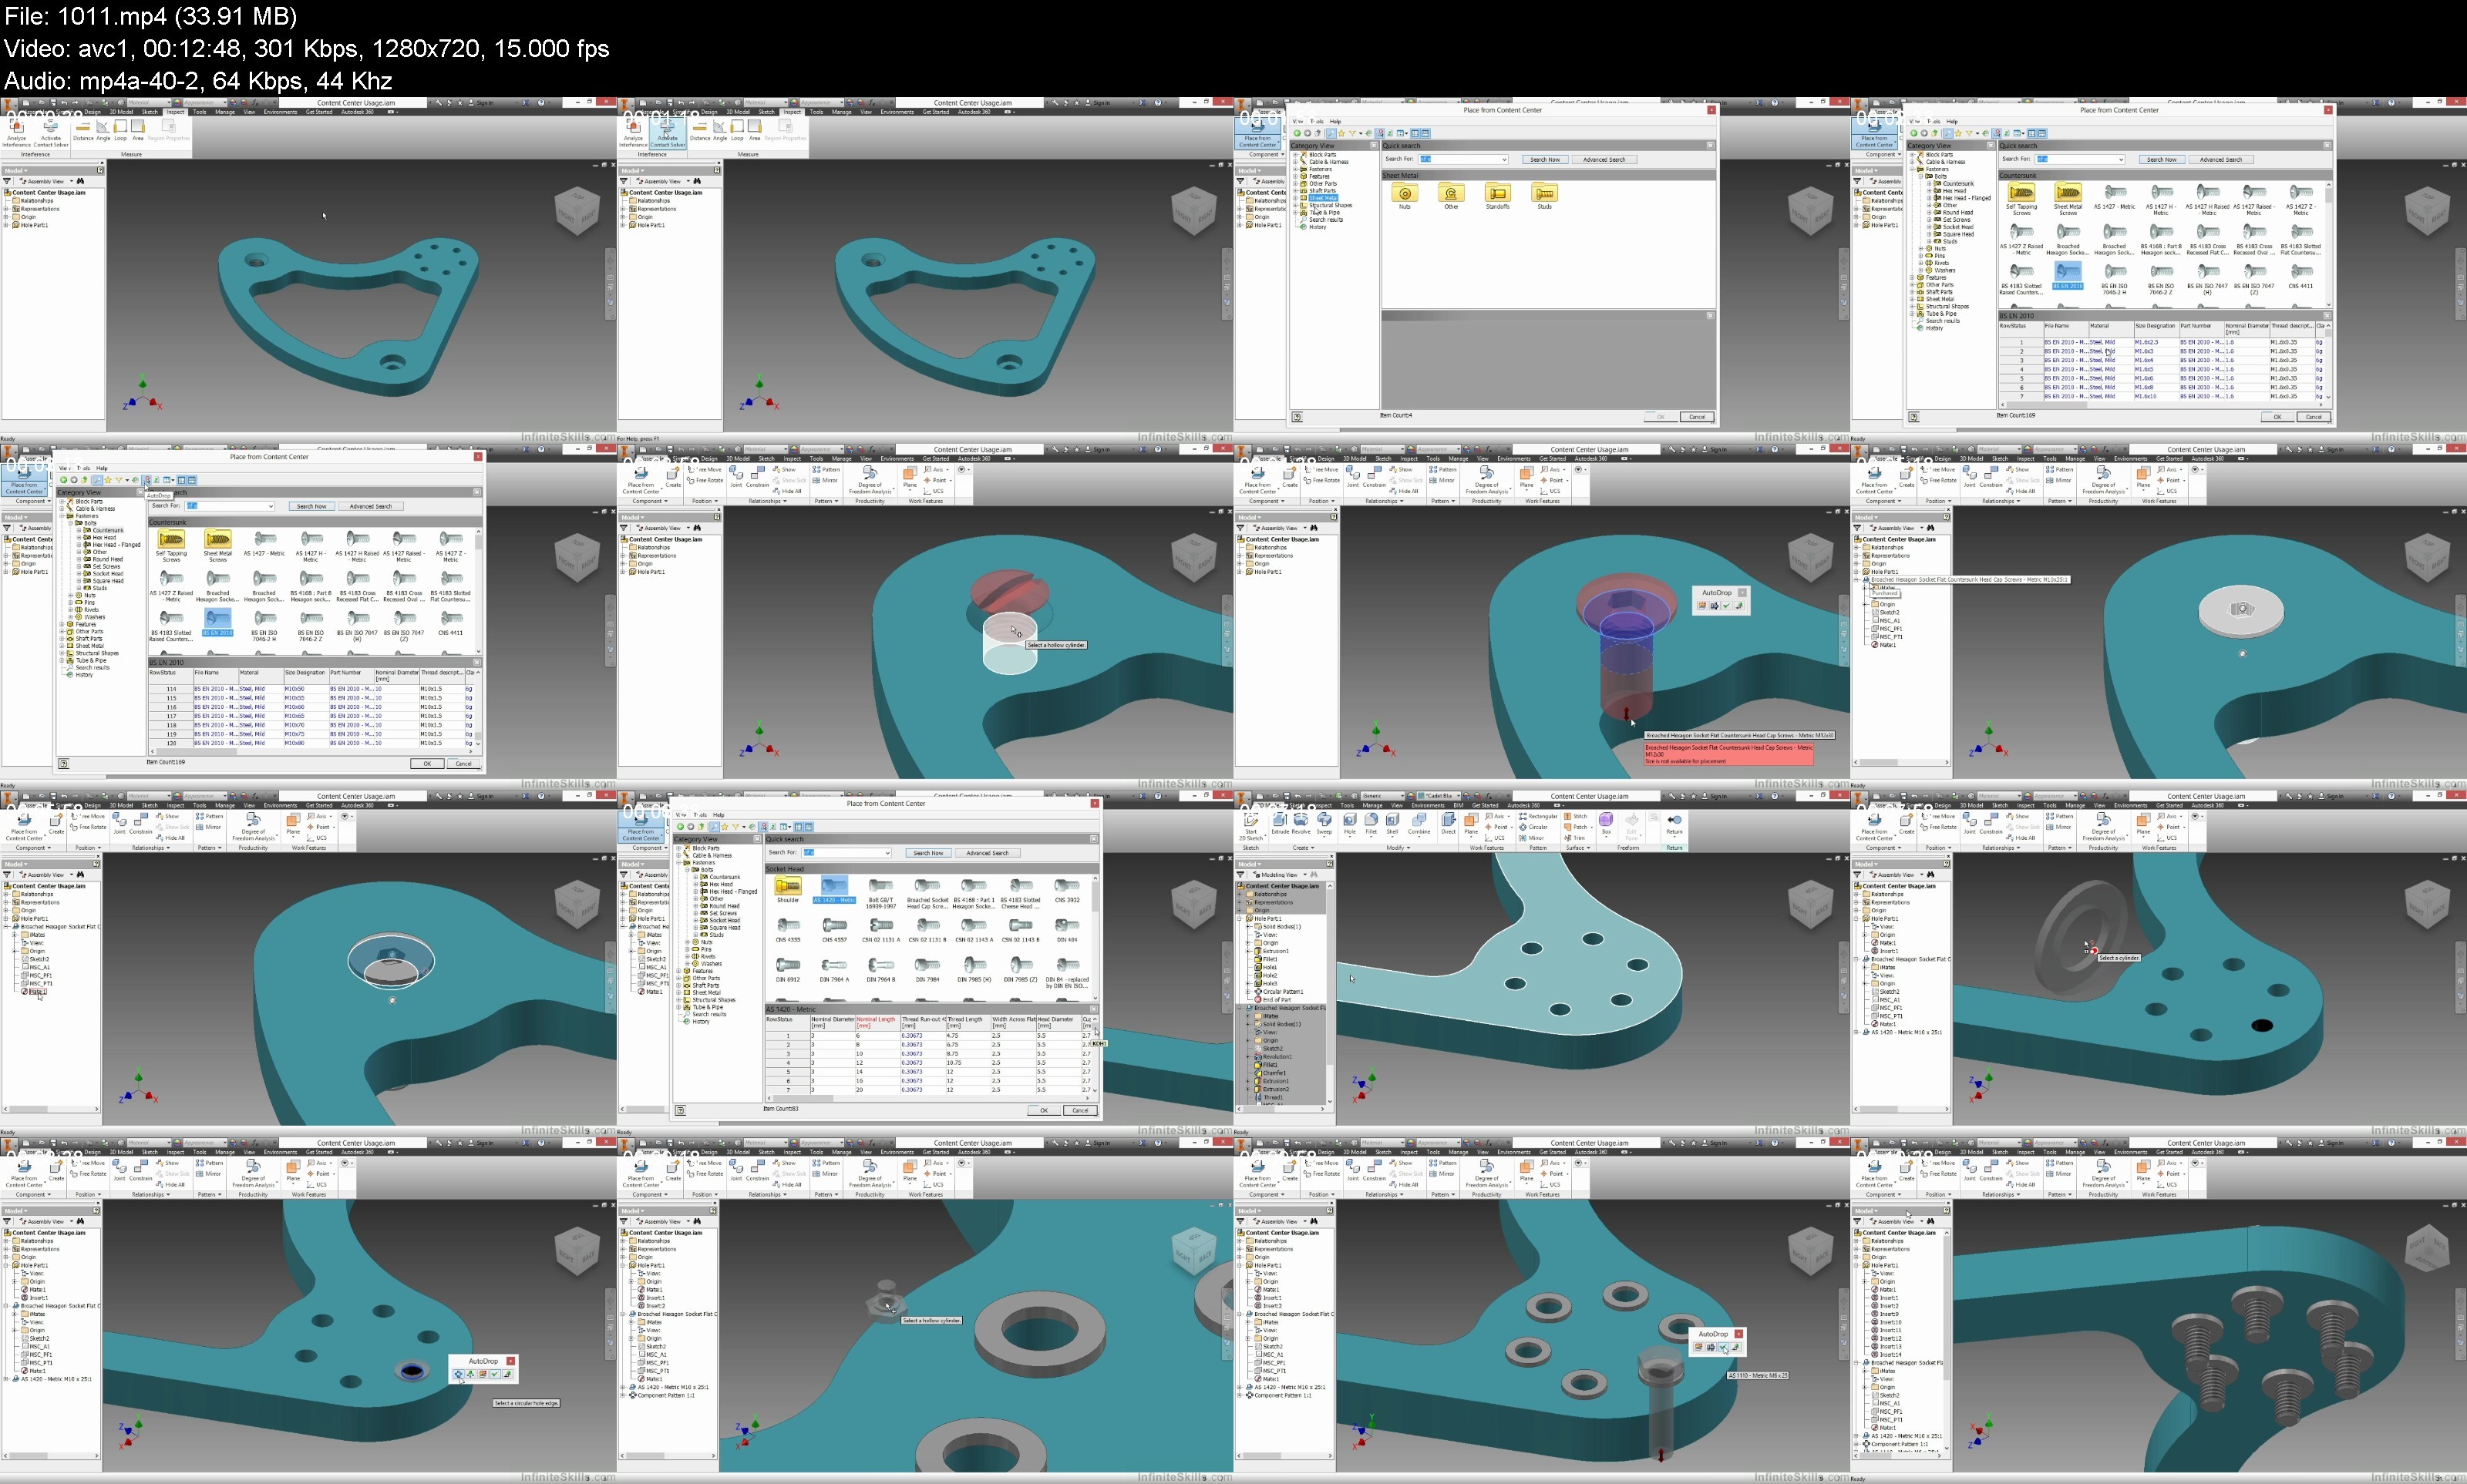
Task: Collapse Bolts node in Socket Head dialog tree
Action: click(687, 870)
